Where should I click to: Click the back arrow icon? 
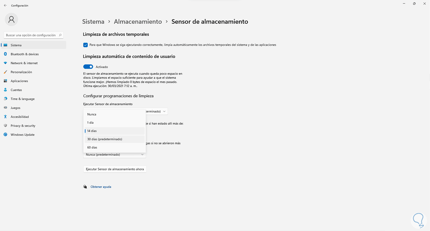coord(5,5)
